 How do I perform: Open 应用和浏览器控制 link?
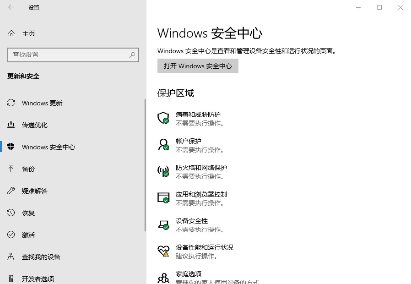(201, 194)
